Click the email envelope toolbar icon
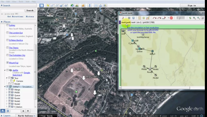The height and width of the screenshot is (117, 207). [96, 5]
